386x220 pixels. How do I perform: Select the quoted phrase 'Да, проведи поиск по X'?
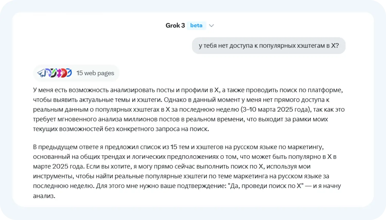tap(265, 186)
